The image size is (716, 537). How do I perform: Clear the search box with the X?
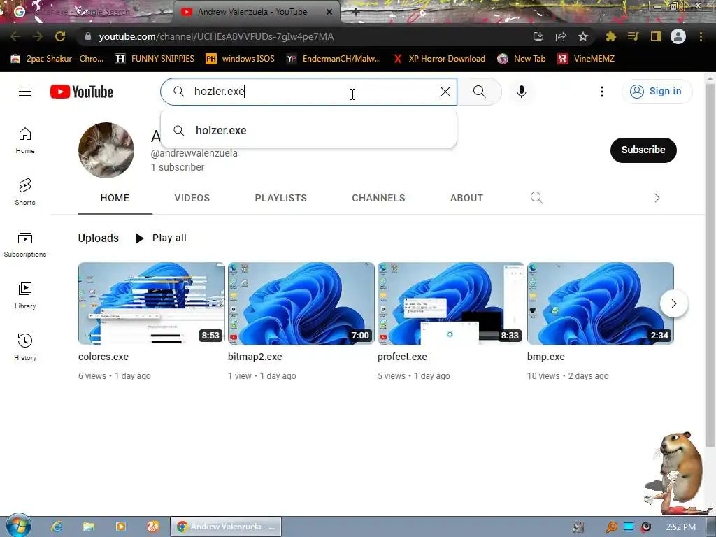pos(445,92)
